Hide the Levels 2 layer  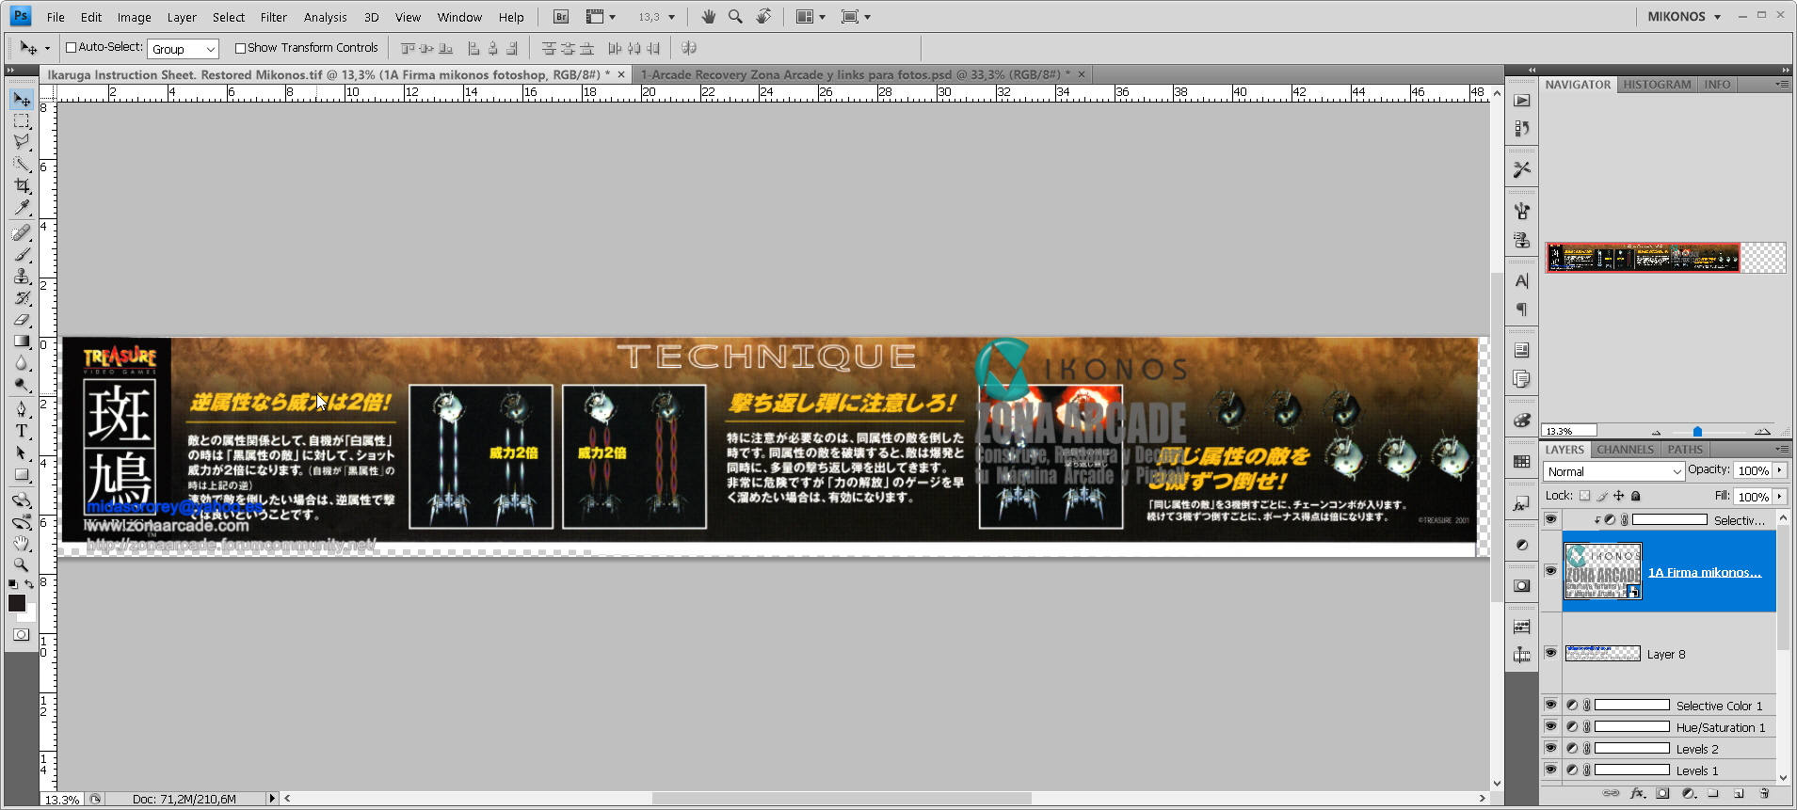(x=1550, y=748)
